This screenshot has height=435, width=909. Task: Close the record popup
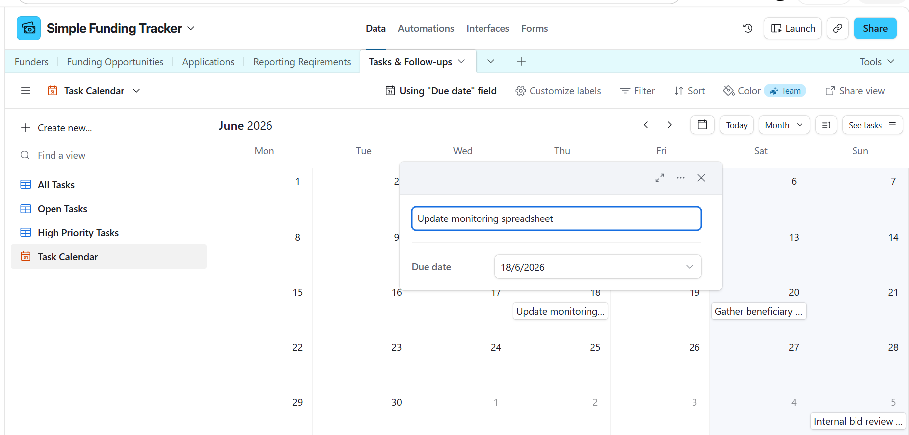pos(701,178)
